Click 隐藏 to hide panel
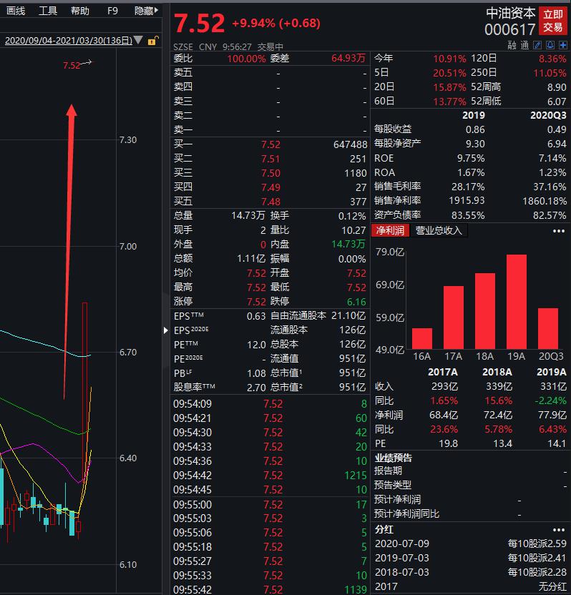 146,11
